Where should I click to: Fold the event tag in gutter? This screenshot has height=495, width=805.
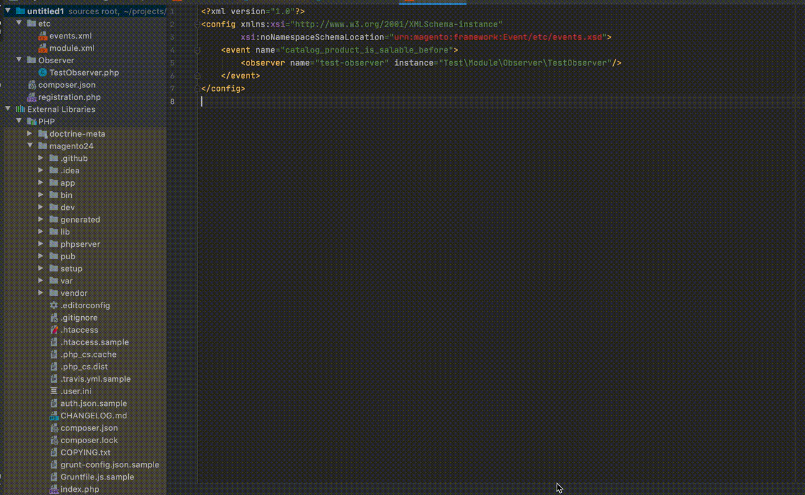pyautogui.click(x=198, y=50)
